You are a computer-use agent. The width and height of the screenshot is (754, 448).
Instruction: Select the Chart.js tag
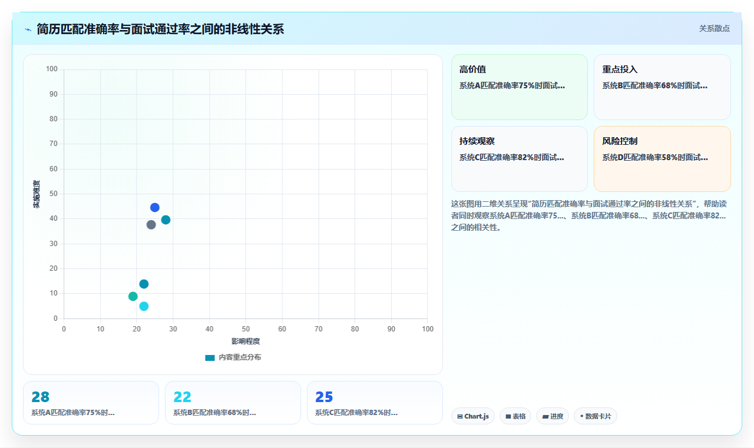tap(473, 416)
